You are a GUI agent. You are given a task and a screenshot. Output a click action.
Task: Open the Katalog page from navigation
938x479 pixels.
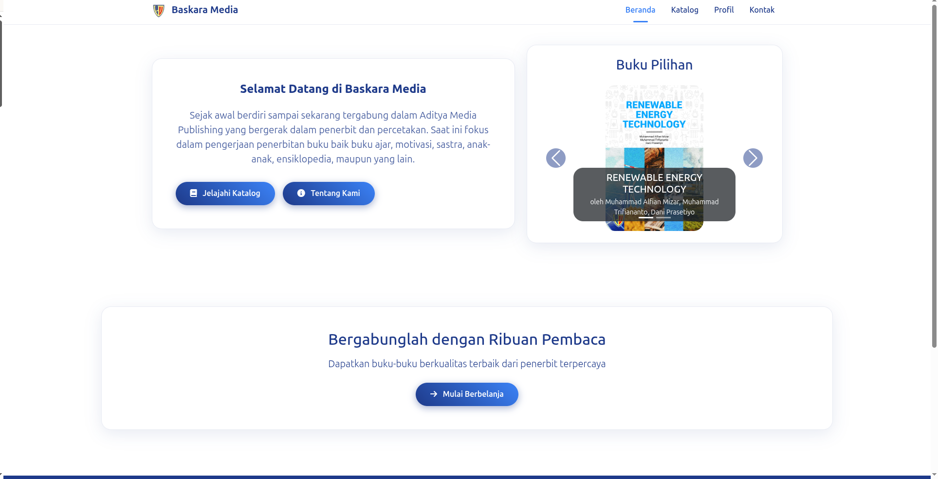point(684,10)
